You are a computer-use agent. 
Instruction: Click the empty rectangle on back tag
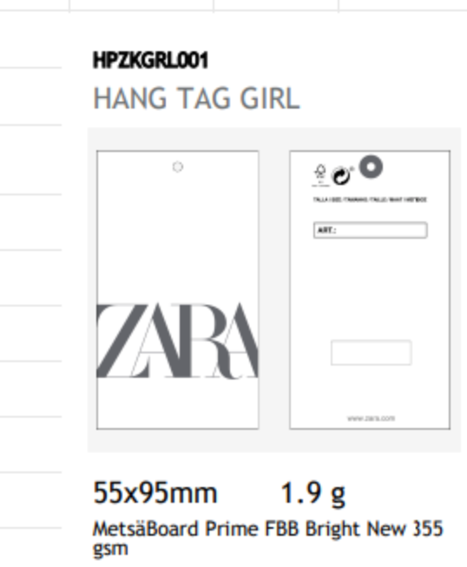372,353
